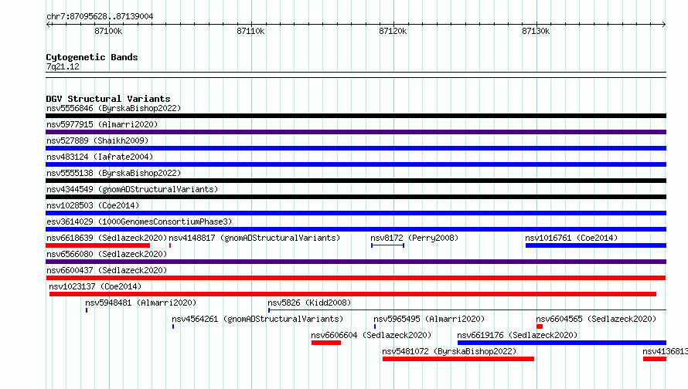Viewport: 688px width, 389px height.
Task: Select the 7q21.12 band label
Action: click(x=63, y=66)
